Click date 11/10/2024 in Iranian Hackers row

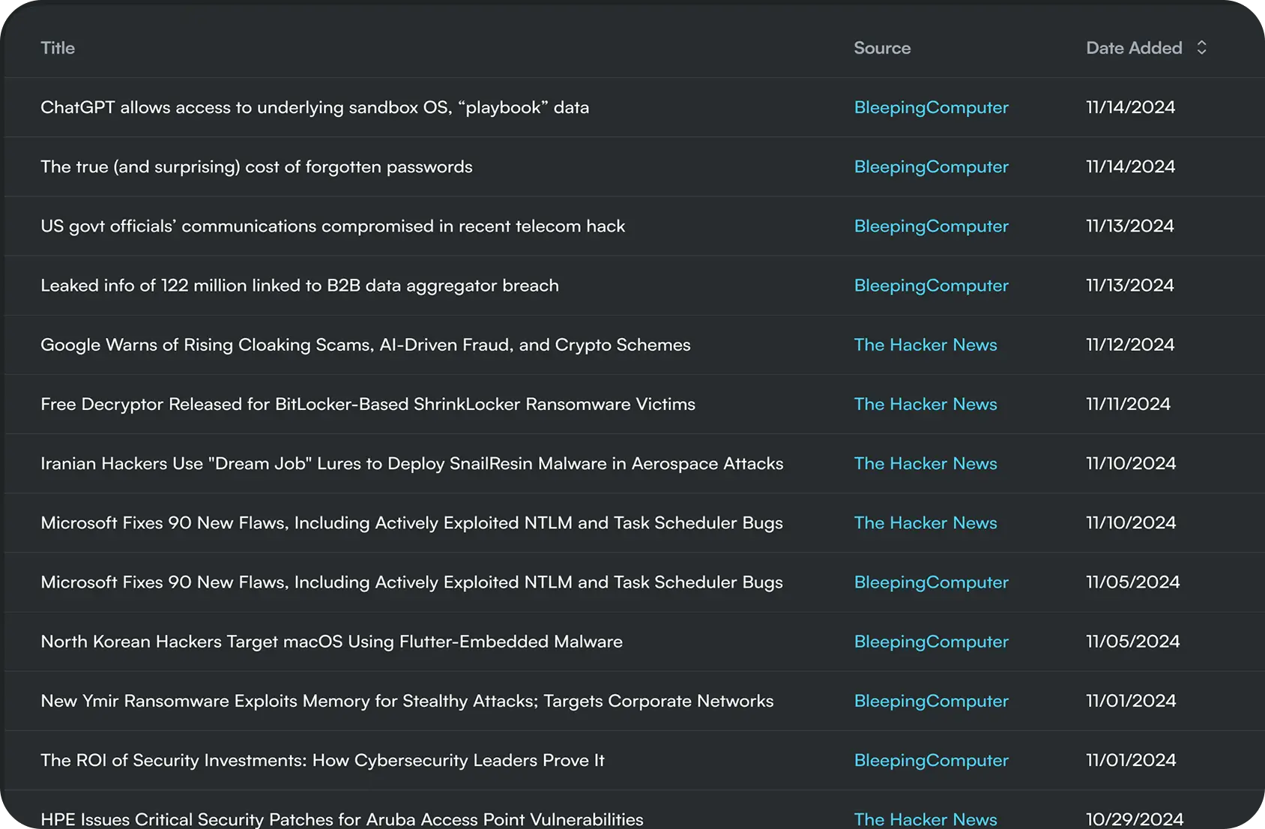pos(1131,463)
